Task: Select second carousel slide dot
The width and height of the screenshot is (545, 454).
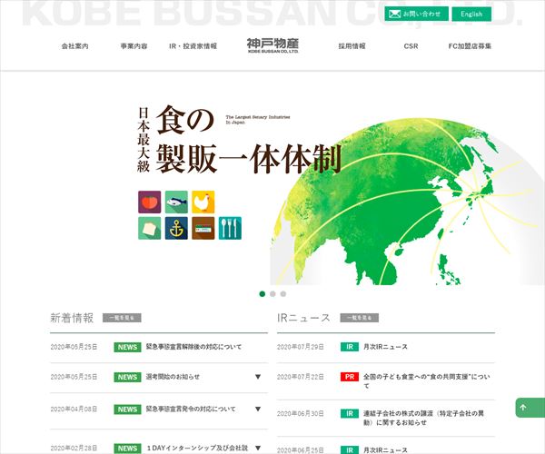Action: click(272, 294)
